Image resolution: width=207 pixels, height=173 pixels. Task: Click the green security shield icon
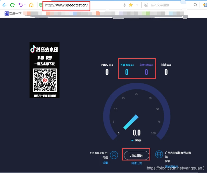coord(41,5)
